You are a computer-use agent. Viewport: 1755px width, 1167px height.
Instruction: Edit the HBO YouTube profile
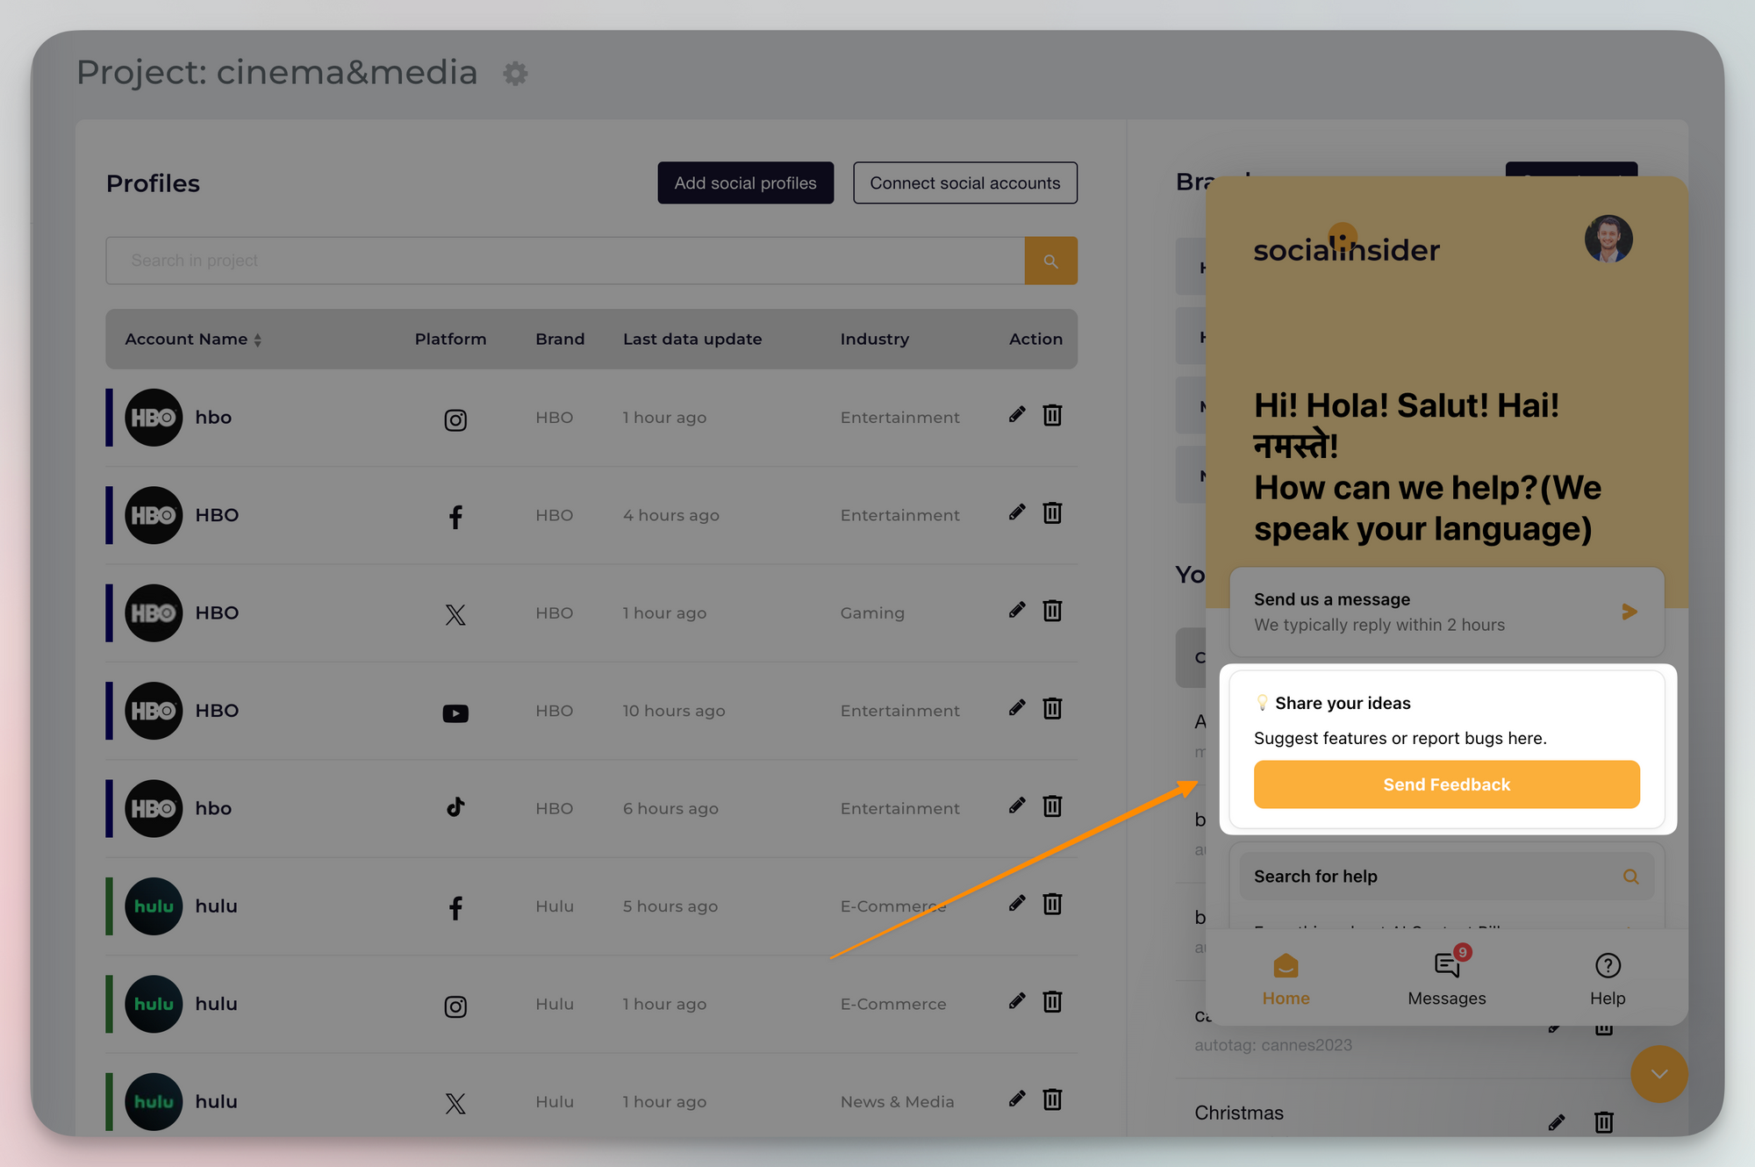click(1017, 708)
